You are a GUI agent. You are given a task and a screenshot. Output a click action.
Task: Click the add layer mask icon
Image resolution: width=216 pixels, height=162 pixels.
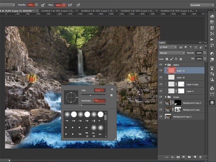178,157
